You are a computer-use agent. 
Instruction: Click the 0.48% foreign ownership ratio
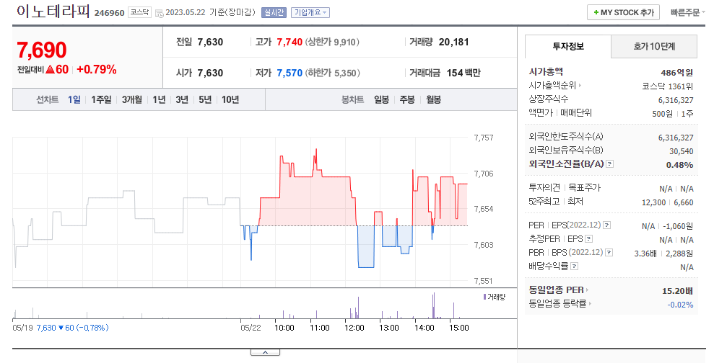tap(679, 165)
